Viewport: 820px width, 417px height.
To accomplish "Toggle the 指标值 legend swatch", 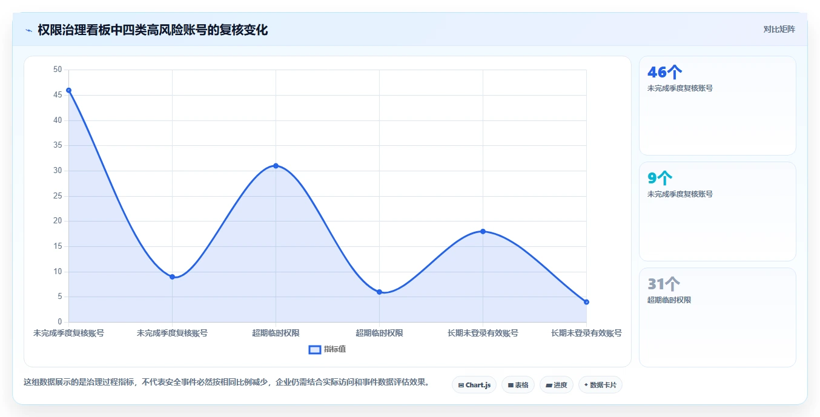I will click(x=315, y=349).
